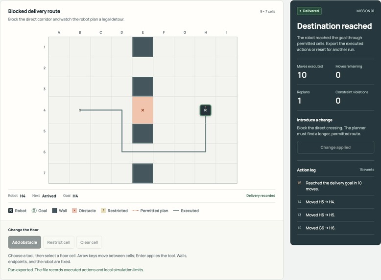Select the wall cell at E1
Screen dimensions: 381x280
(x=143, y=47)
